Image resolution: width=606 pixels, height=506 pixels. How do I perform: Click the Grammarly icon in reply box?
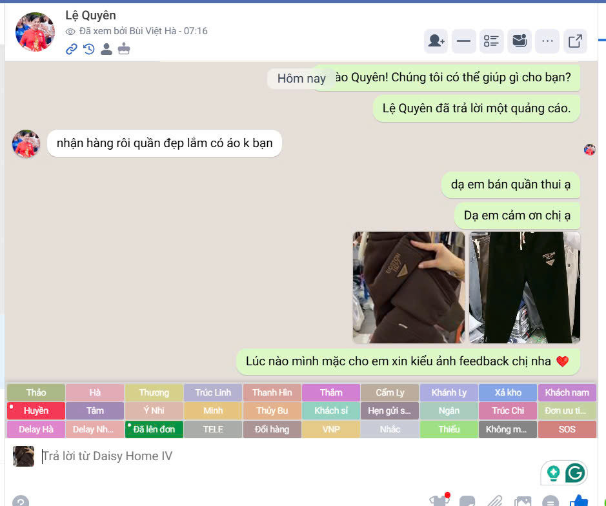pyautogui.click(x=575, y=473)
